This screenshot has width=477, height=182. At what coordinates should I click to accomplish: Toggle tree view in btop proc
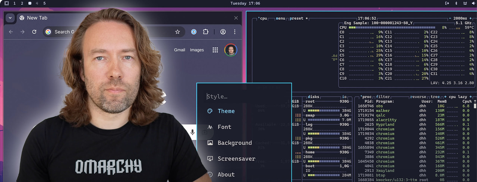[x=435, y=97]
